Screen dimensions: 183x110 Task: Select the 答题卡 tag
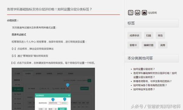(133, 45)
